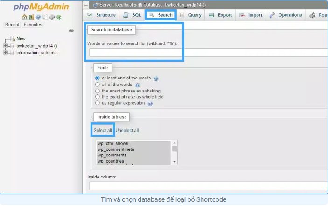The height and width of the screenshot is (206, 328).
Task: Click the help icon beside 'at least one of the words'
Action: 156,78
